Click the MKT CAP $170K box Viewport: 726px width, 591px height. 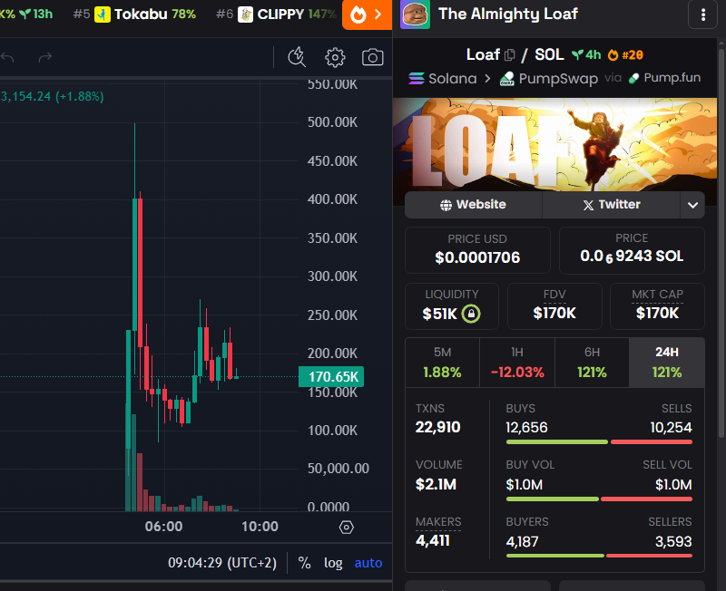657,306
